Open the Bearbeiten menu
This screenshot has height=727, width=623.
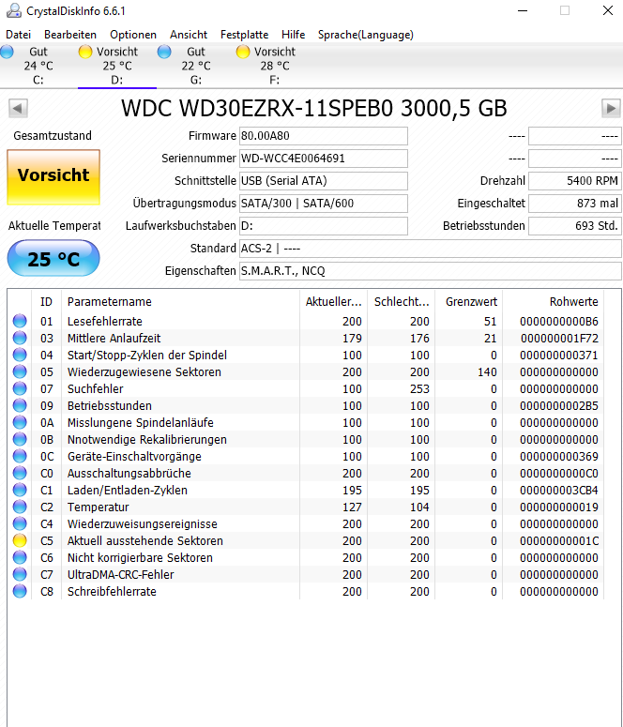pos(70,35)
